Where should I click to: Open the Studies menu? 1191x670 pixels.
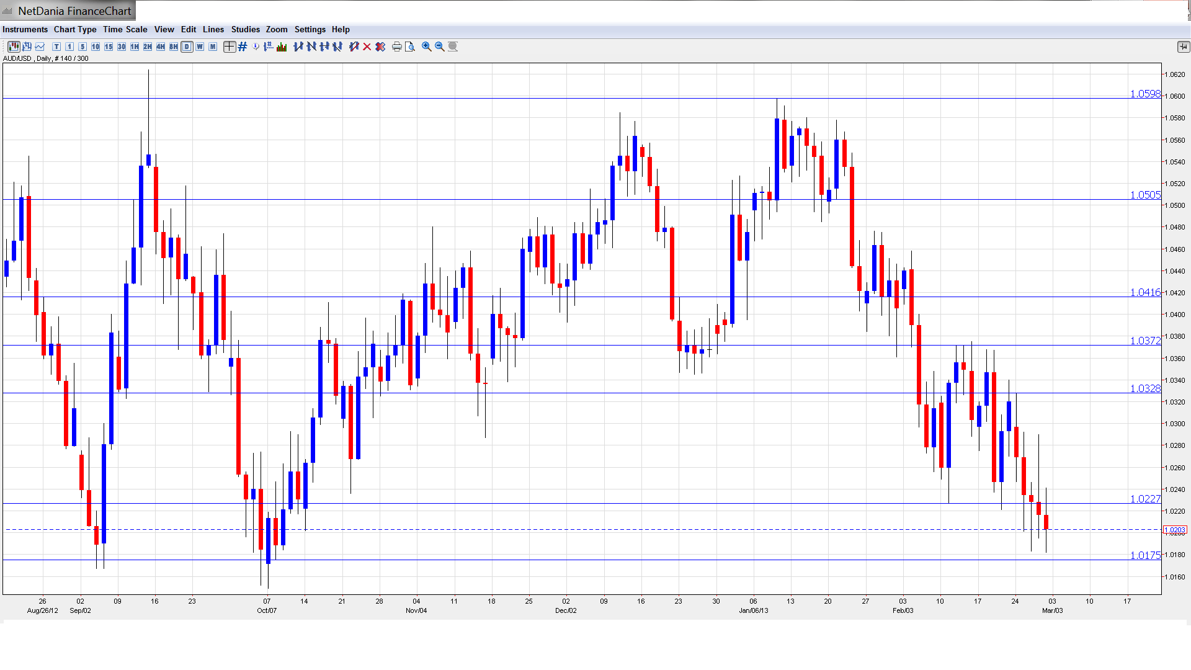click(x=245, y=29)
